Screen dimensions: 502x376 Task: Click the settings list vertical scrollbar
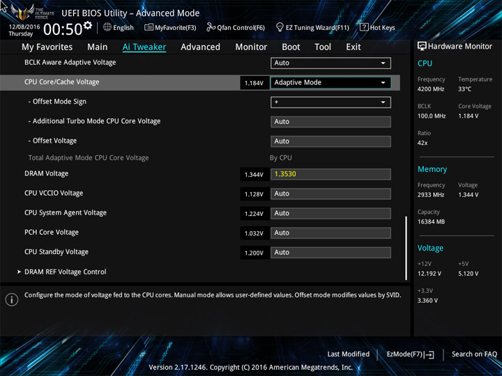[406, 248]
